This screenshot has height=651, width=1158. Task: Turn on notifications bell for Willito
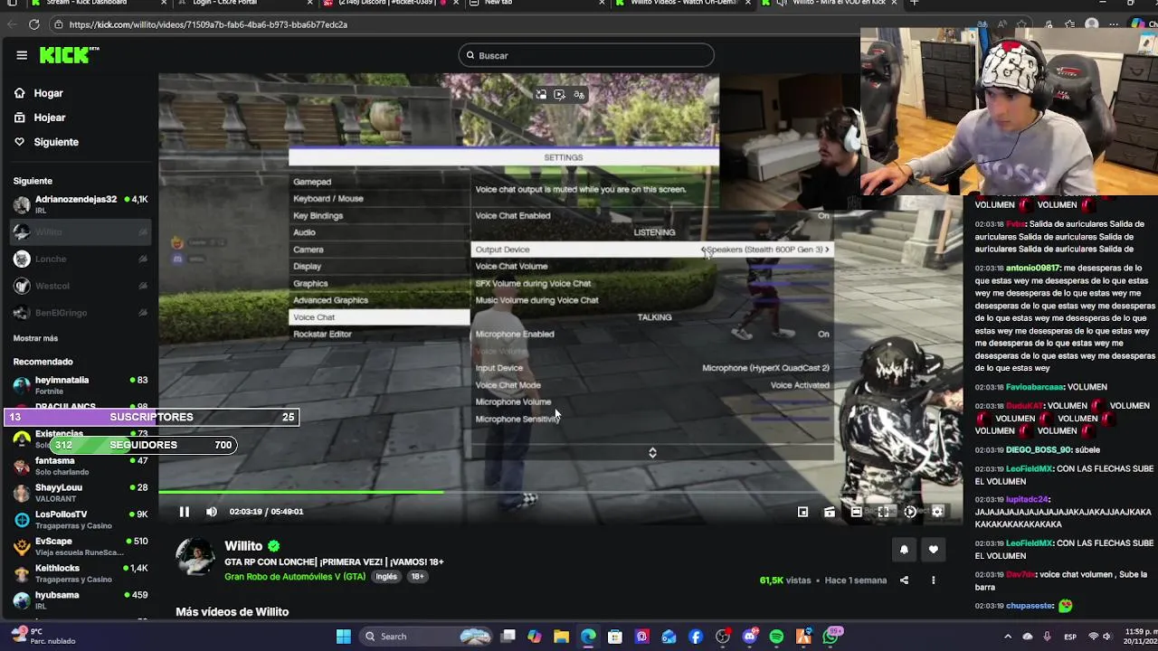(x=904, y=549)
